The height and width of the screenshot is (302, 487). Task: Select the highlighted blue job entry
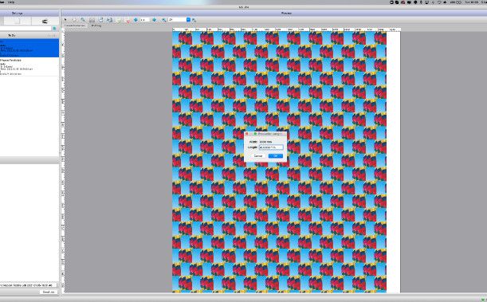[29, 48]
